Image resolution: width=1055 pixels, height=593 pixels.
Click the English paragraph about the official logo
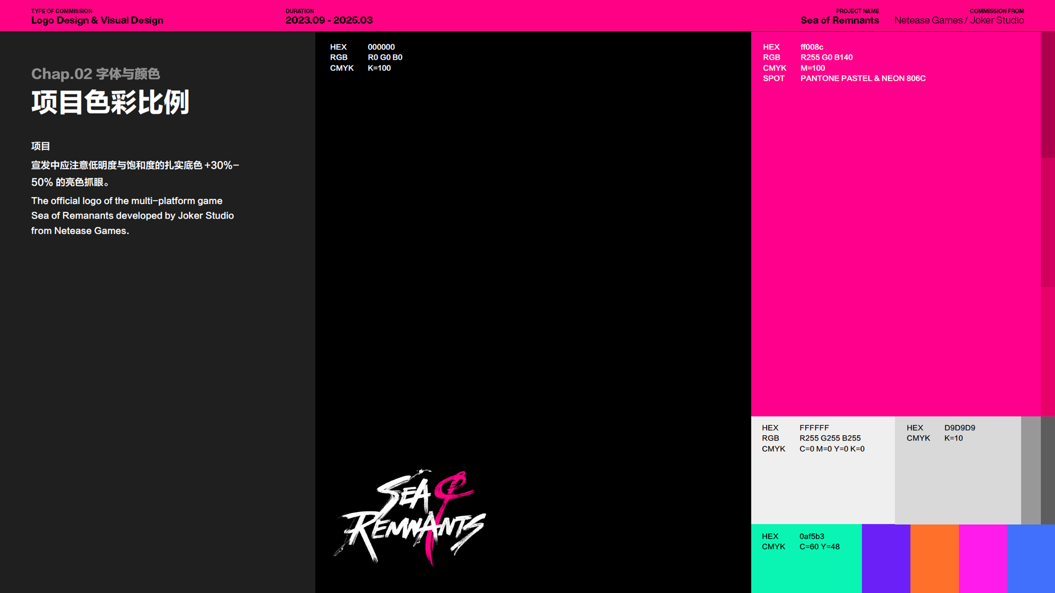[x=132, y=216]
